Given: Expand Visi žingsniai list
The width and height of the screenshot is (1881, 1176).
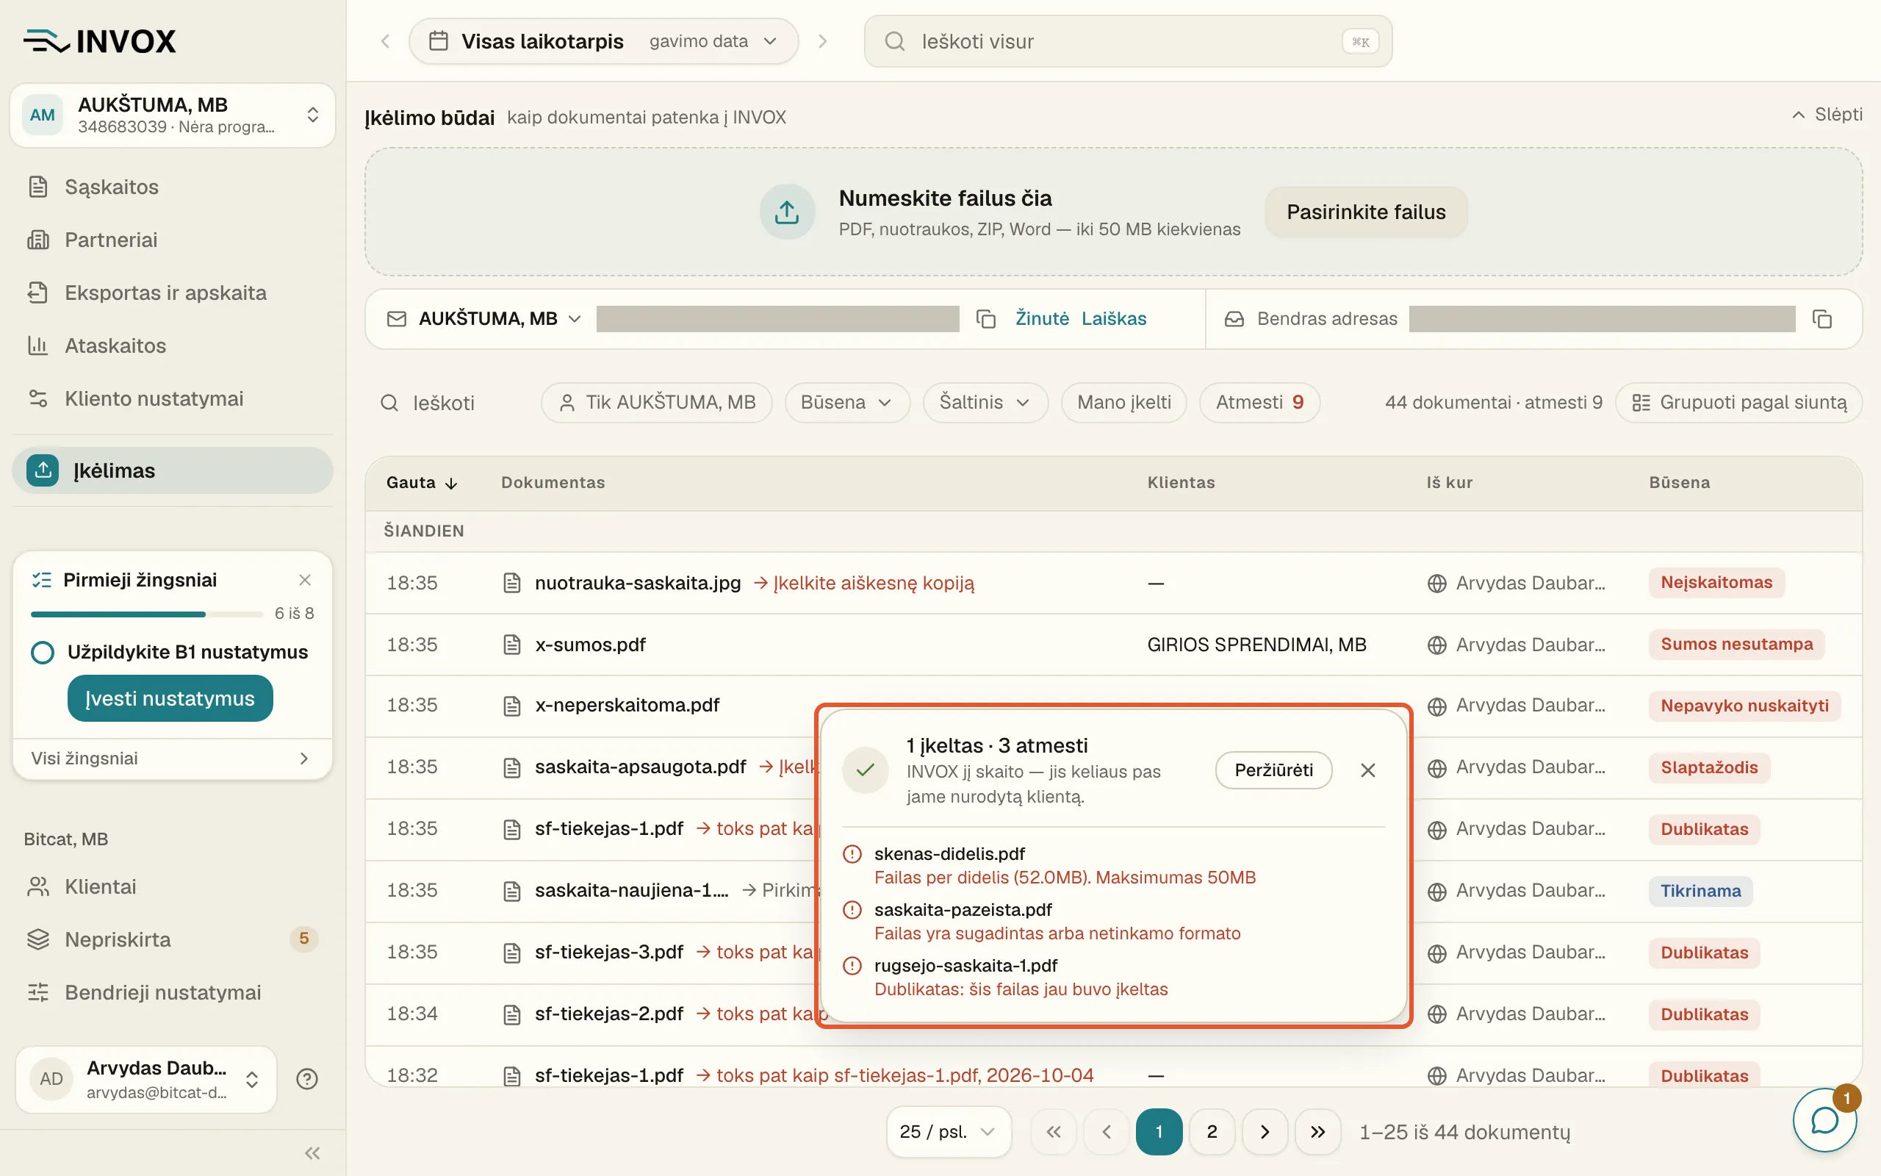Looking at the screenshot, I should point(173,759).
